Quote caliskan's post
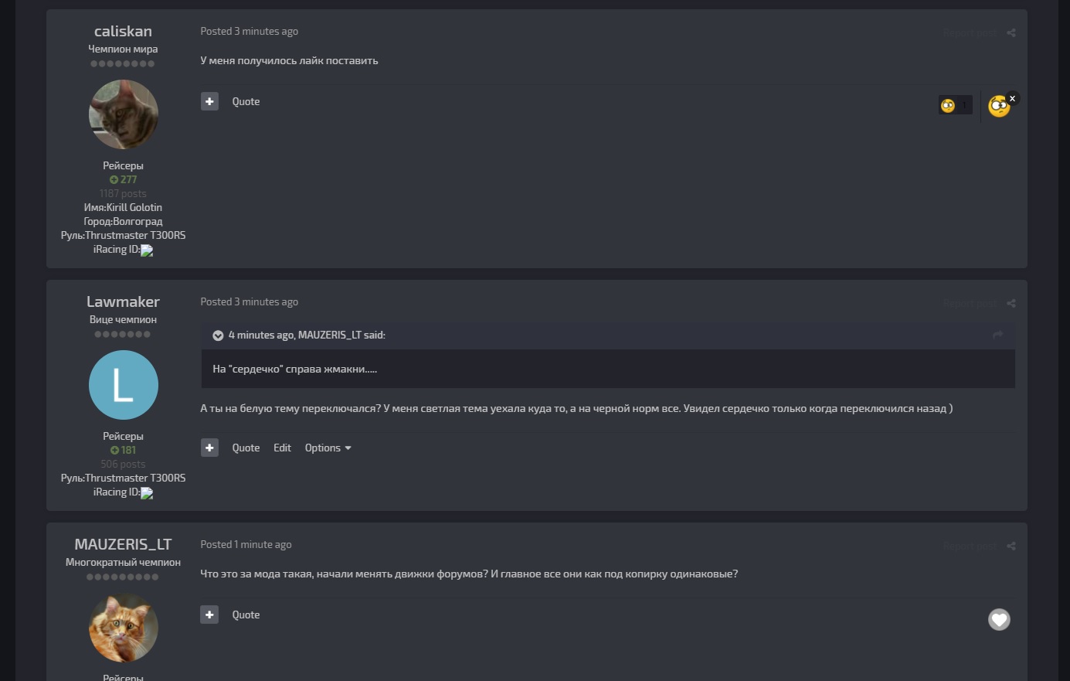 246,101
